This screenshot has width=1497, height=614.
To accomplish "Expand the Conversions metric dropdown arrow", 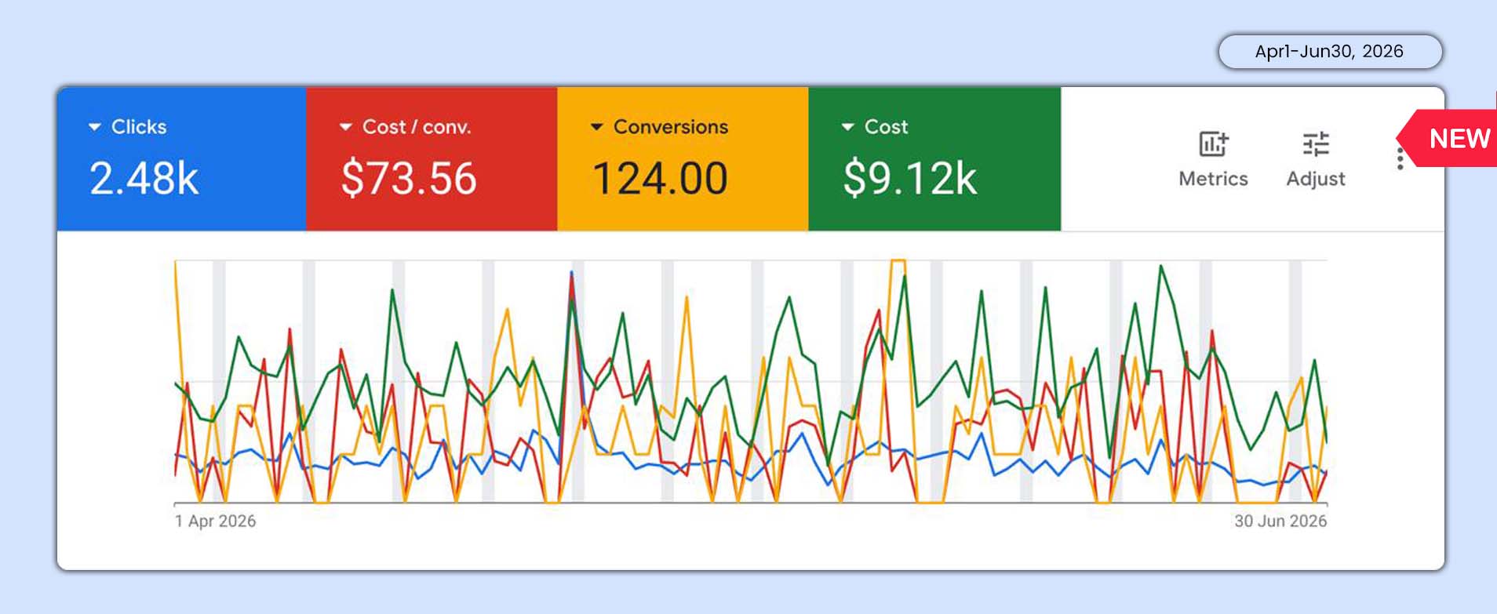I will (x=597, y=127).
